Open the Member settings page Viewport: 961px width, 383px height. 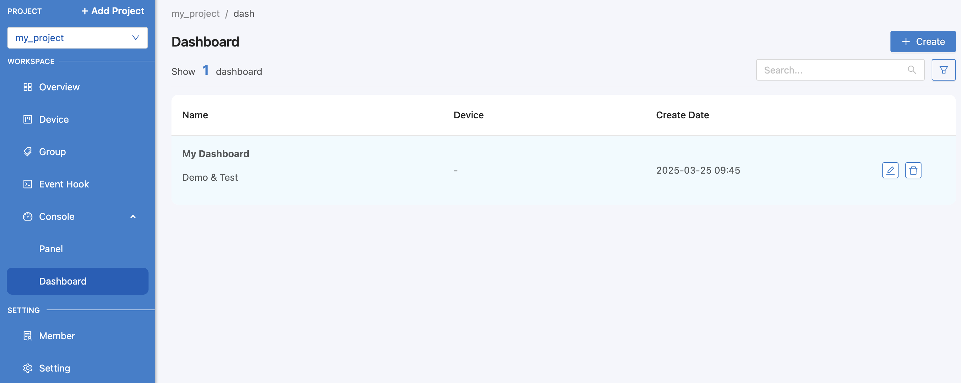click(78, 336)
